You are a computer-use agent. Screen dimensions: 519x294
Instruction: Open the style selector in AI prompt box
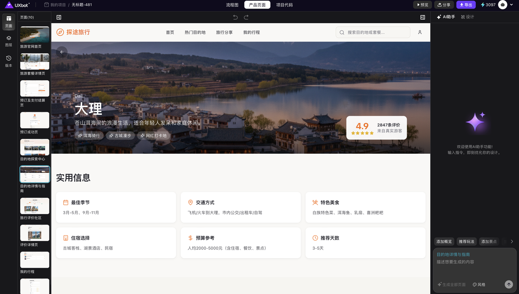pos(479,285)
